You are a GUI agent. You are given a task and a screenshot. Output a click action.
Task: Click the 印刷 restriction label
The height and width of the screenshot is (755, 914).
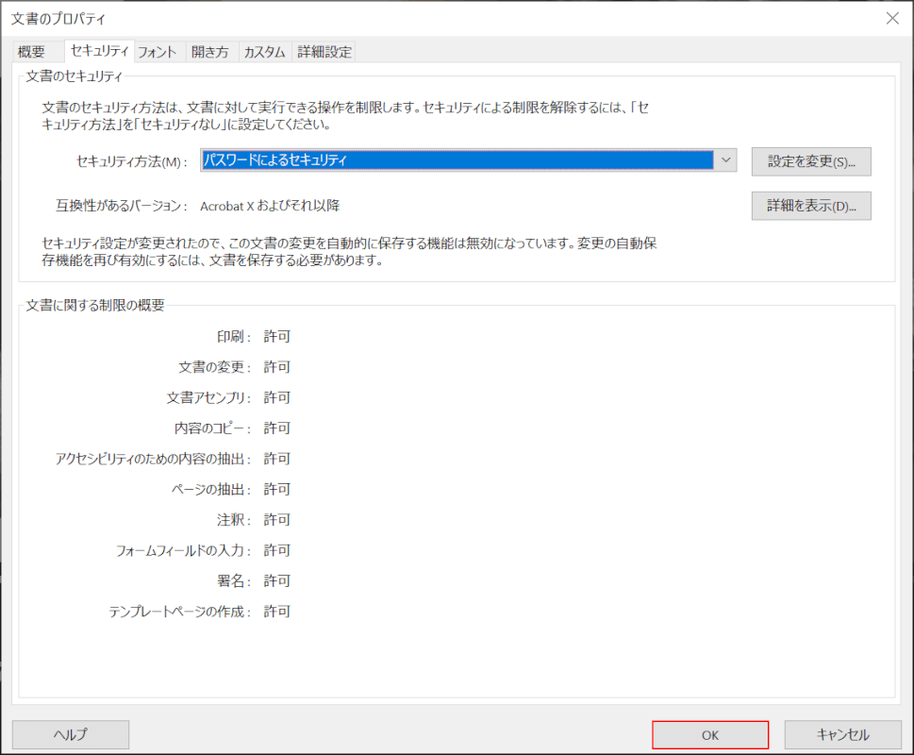point(233,337)
